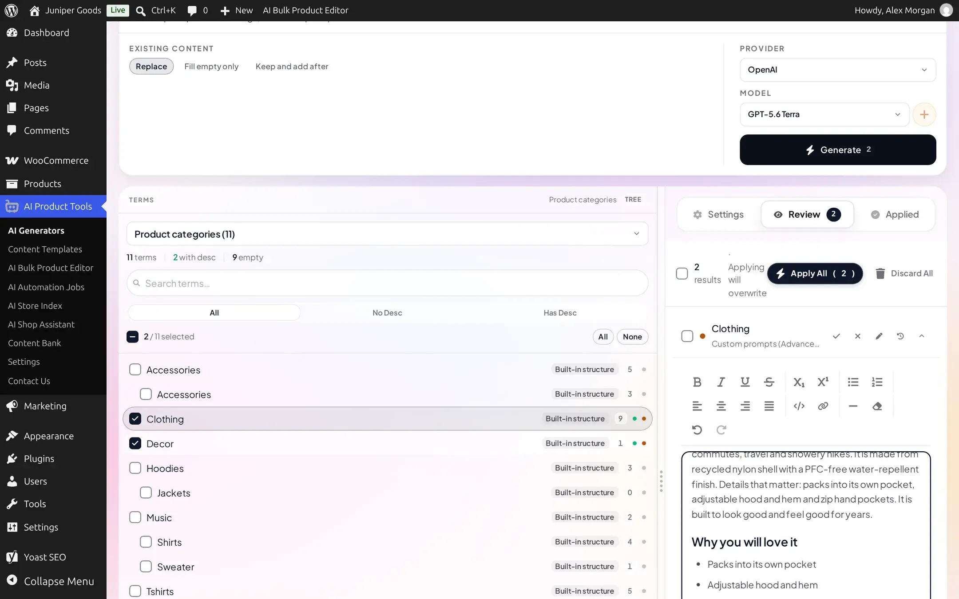This screenshot has height=599, width=959.
Task: Click the superscript icon
Action: click(x=823, y=382)
